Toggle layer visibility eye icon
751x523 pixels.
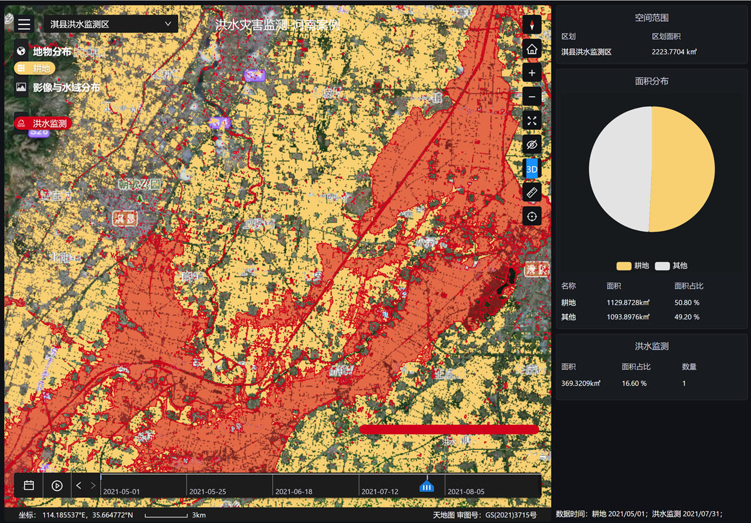[532, 145]
